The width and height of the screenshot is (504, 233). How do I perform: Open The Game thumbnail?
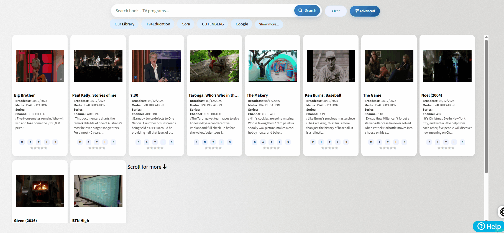389,66
